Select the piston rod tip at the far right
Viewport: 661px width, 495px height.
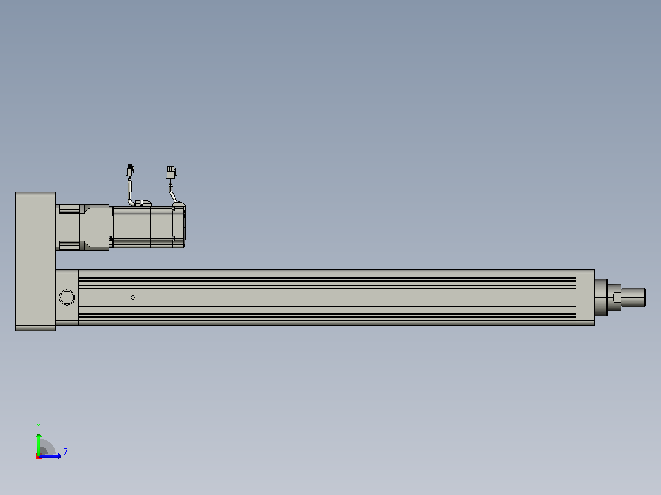point(633,297)
